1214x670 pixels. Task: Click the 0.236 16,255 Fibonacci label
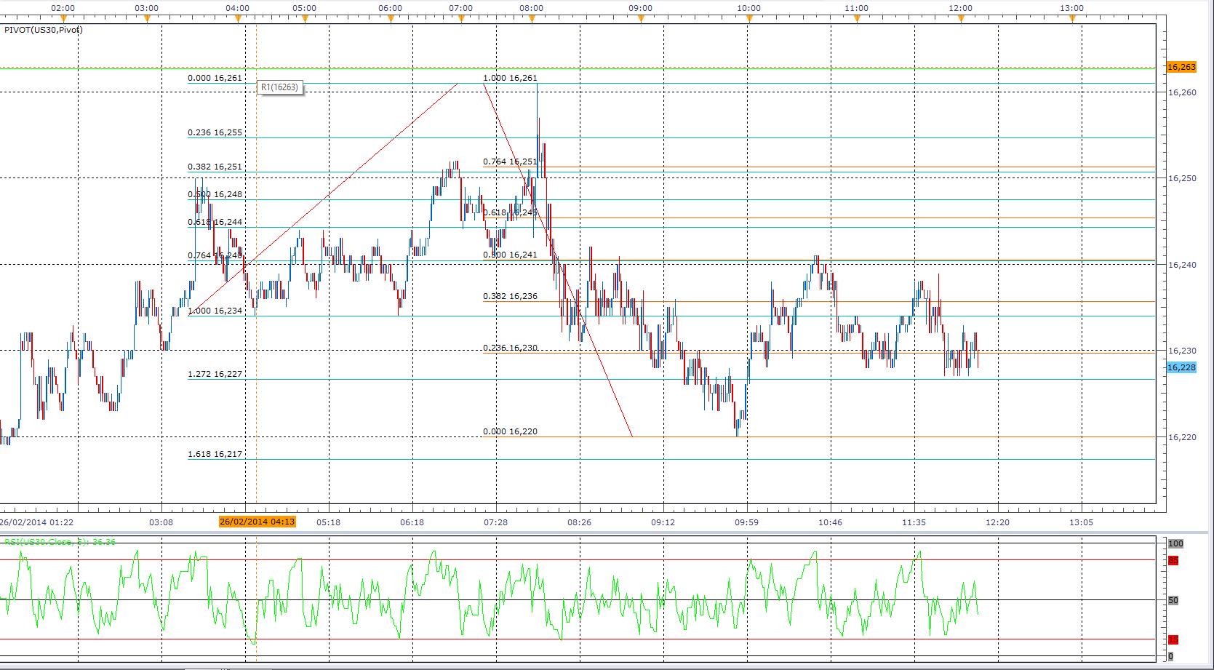(x=215, y=132)
